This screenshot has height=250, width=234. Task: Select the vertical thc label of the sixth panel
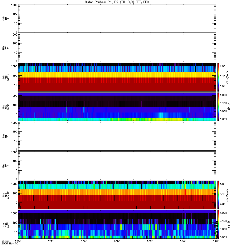pos(6,166)
